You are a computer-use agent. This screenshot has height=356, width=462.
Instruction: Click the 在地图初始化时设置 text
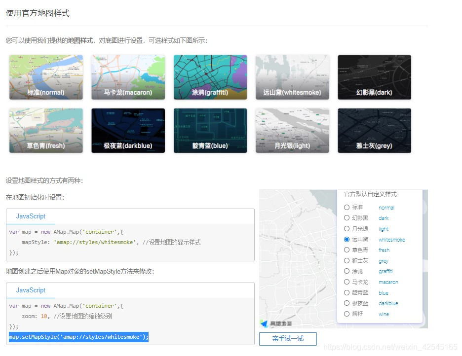point(35,197)
